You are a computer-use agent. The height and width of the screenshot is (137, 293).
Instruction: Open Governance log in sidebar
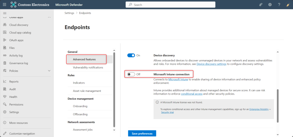tap(19, 63)
